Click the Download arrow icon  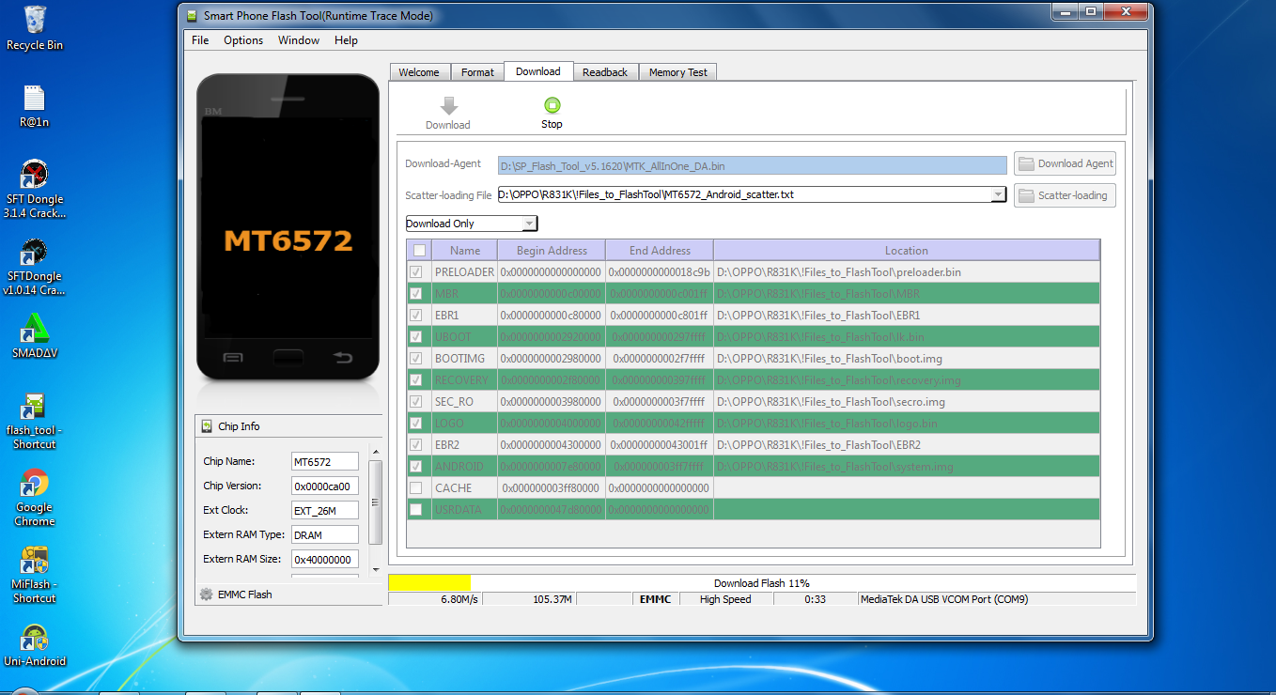tap(448, 106)
